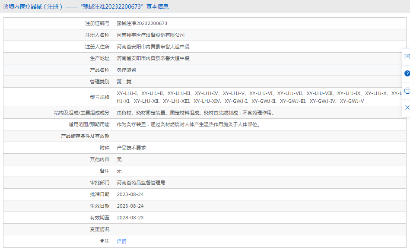Click product name 灸疗装置
The image size is (410, 250).
127,70
